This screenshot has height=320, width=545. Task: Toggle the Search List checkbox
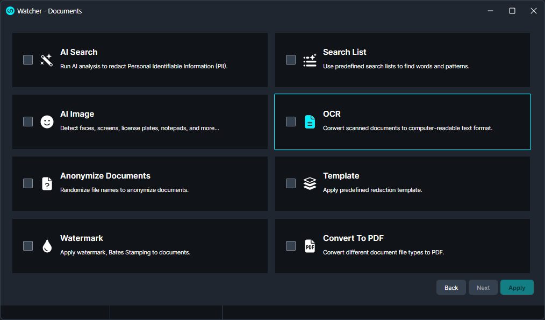[291, 60]
